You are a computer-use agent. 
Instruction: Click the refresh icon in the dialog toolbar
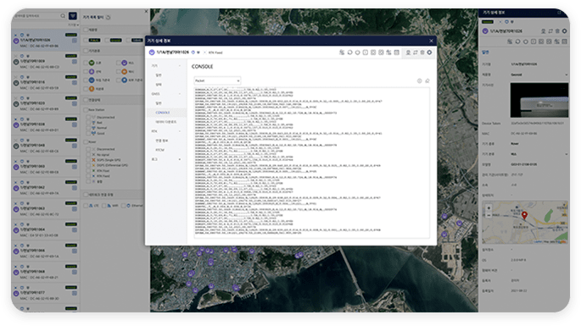(x=349, y=52)
